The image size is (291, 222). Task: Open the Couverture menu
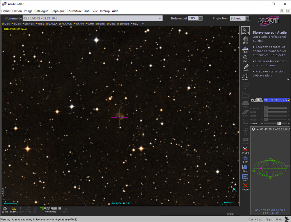(74, 11)
